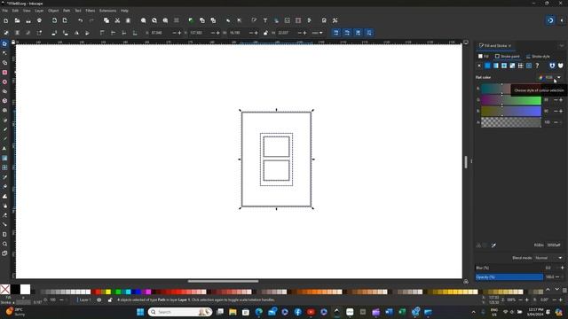Click the Copy icon in the commands bar
The width and height of the screenshot is (568, 319).
(106, 20)
